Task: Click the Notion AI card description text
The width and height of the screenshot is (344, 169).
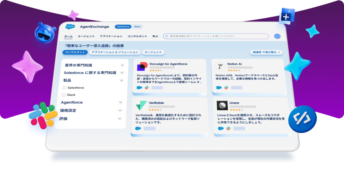Action: click(x=247, y=77)
